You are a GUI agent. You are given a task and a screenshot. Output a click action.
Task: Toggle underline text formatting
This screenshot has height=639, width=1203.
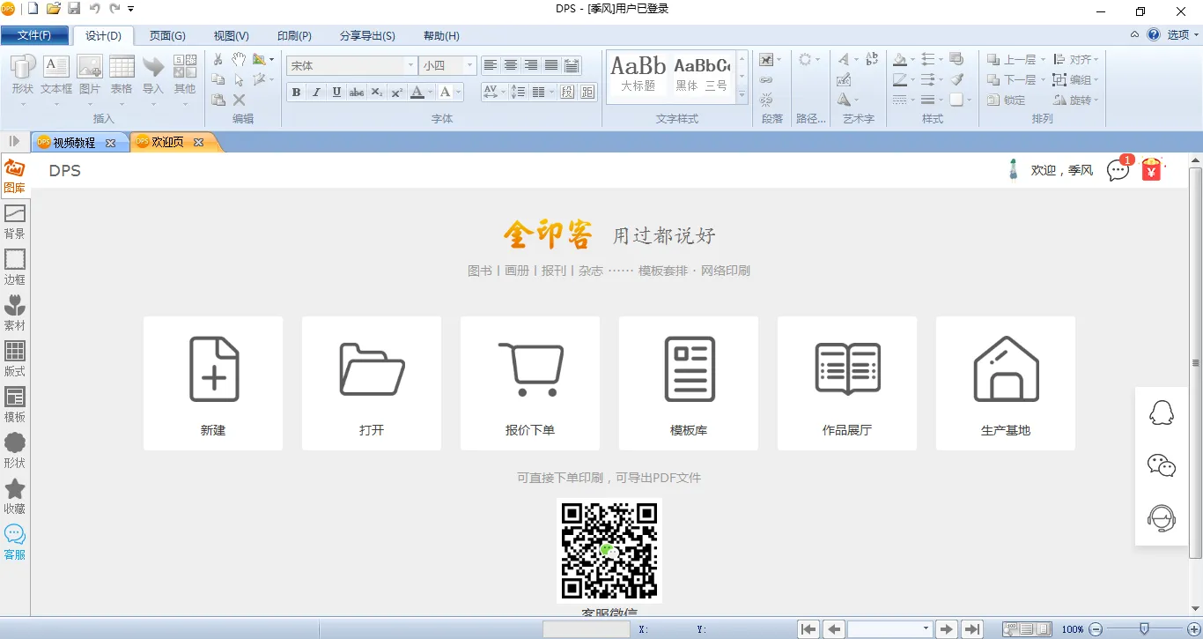(336, 93)
